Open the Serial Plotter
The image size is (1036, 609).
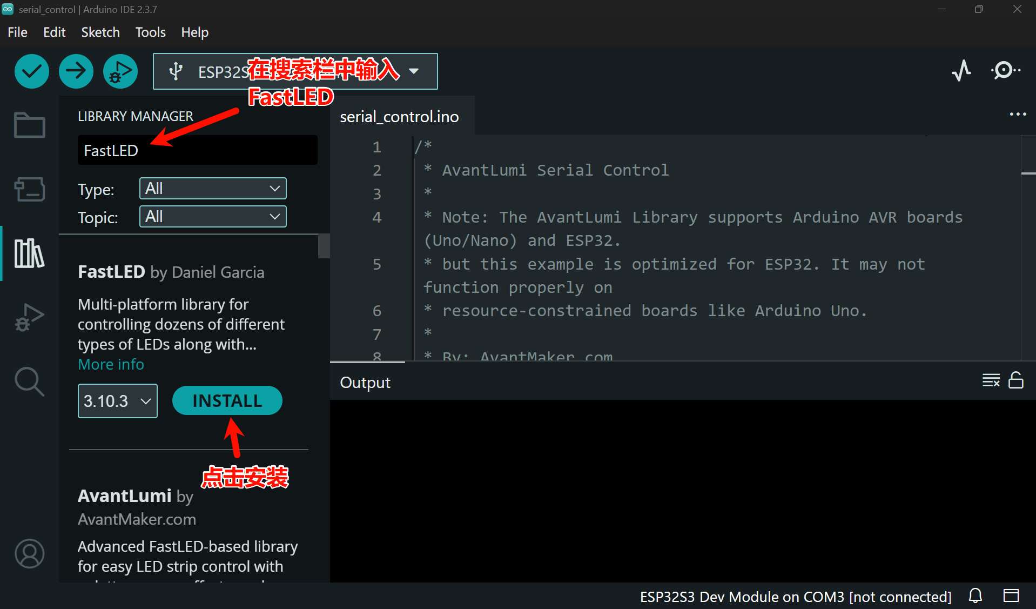961,71
